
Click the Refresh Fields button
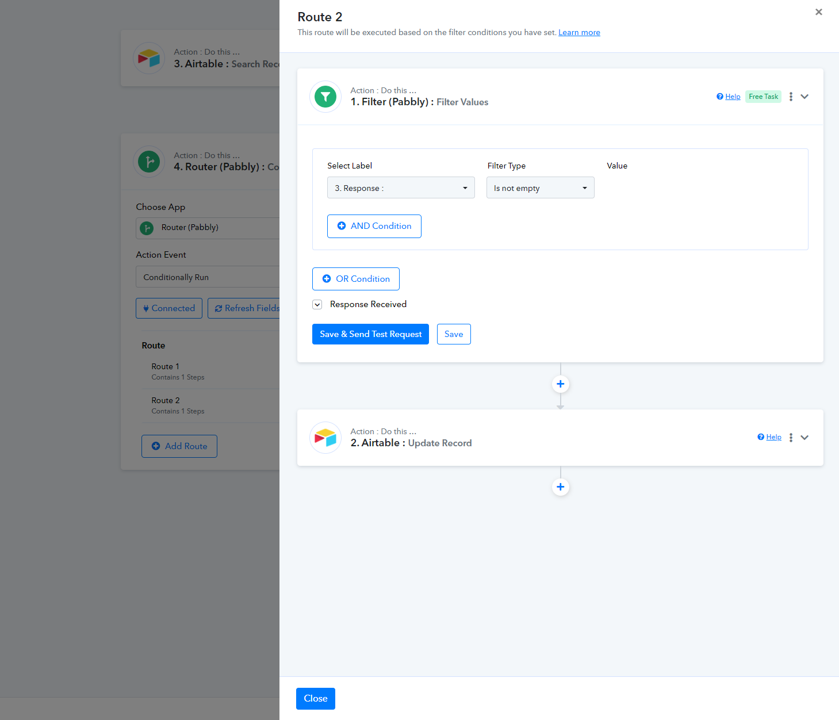tap(244, 308)
